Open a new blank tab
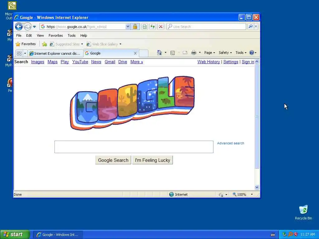The height and width of the screenshot is (239, 319). (x=143, y=53)
